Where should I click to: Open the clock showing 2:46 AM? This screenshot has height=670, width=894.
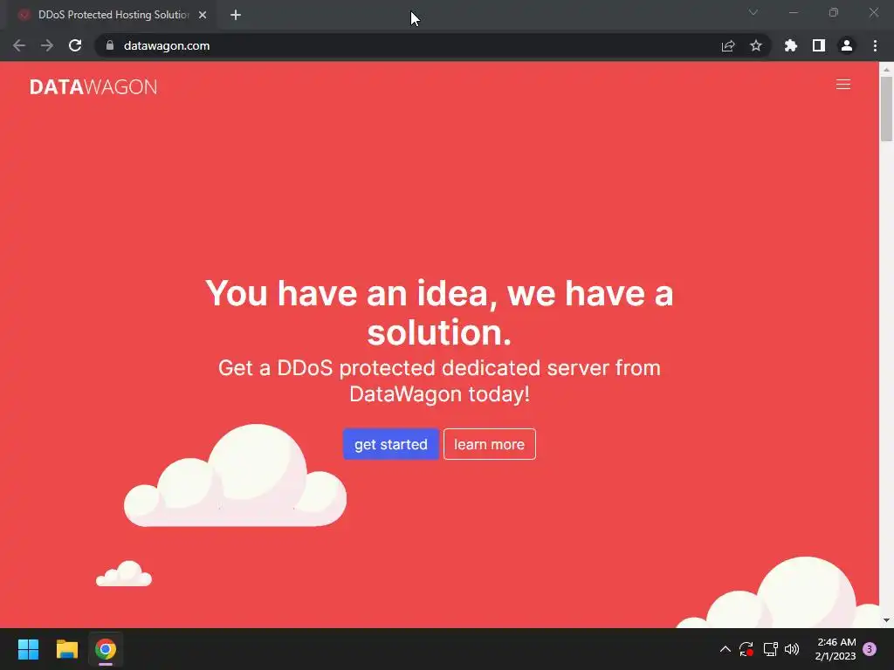tap(836, 649)
